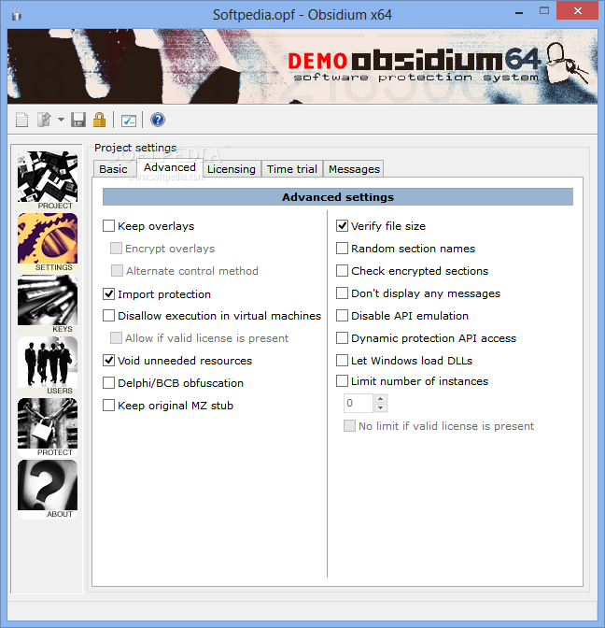Screen dimensions: 605x628
Task: Open Help with the question mark icon
Action: tap(158, 120)
